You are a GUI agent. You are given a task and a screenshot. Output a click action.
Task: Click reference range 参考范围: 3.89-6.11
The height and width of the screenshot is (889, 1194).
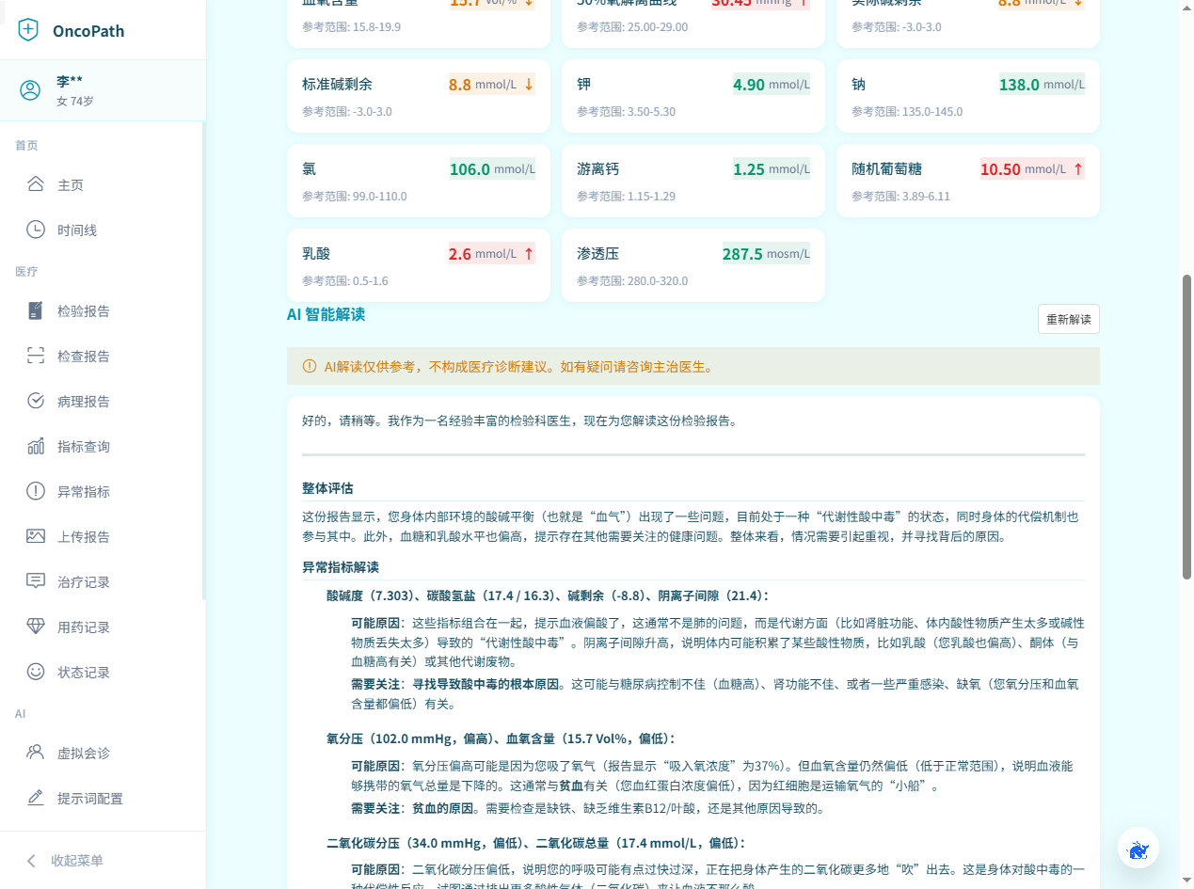(x=901, y=197)
